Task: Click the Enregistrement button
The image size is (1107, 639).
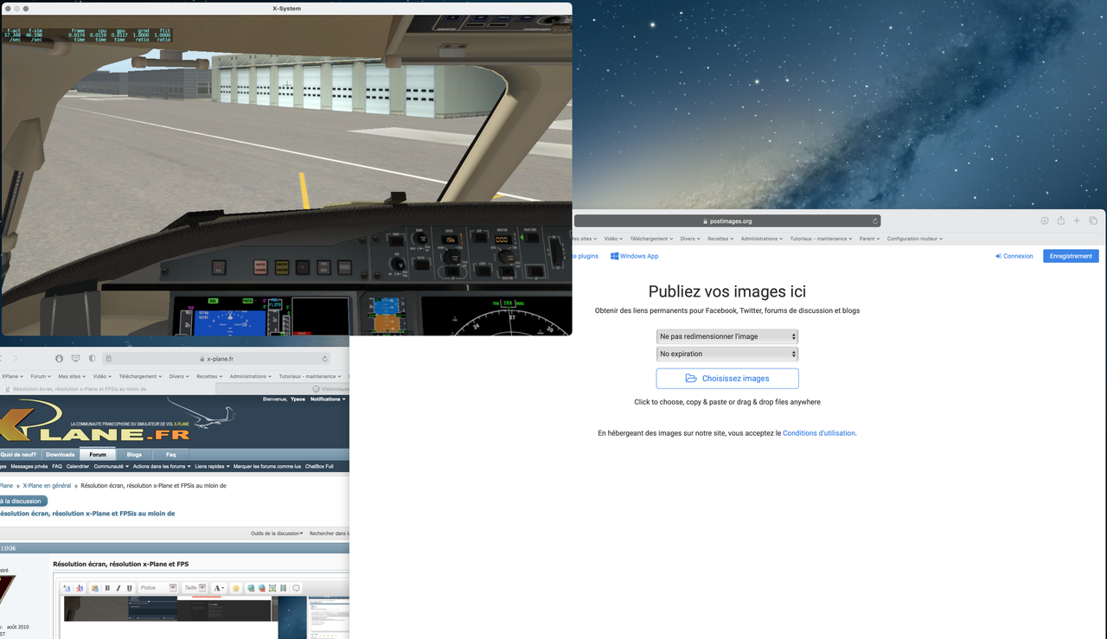Action: pos(1071,256)
